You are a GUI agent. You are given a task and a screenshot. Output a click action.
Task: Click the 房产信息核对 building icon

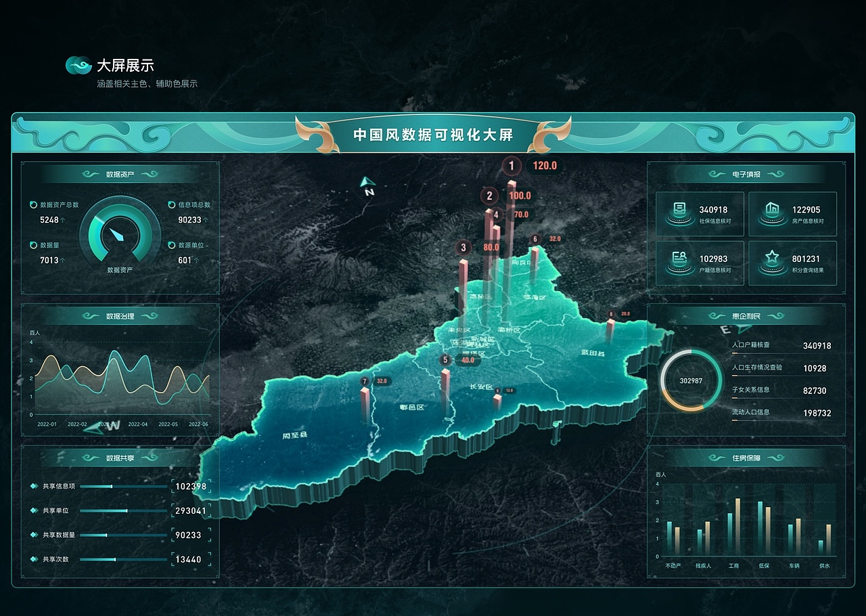pyautogui.click(x=771, y=213)
